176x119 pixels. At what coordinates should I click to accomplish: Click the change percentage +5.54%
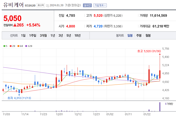(33, 25)
